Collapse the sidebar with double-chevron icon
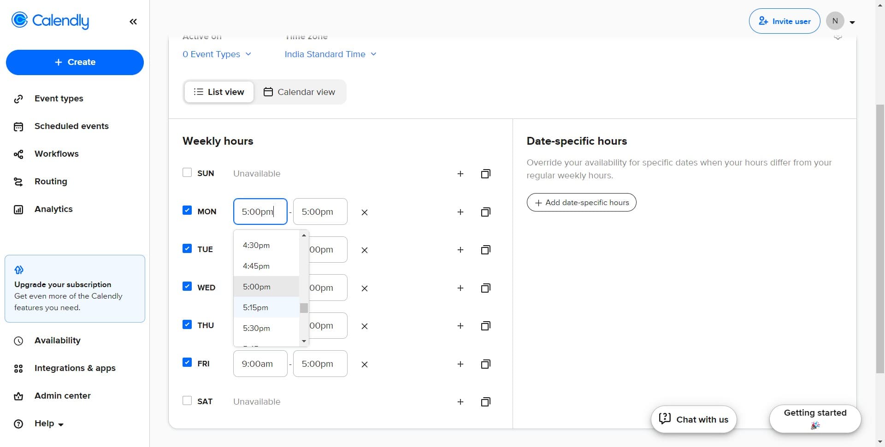 [x=133, y=22]
